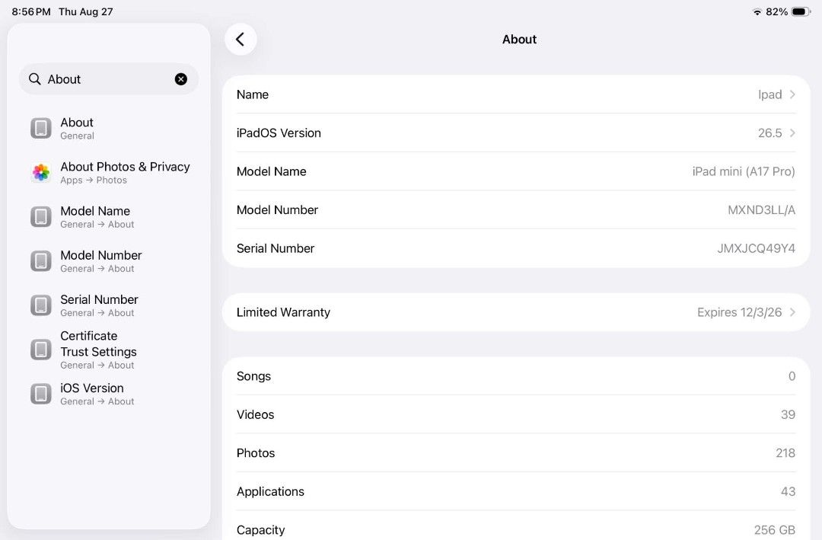Tap the battery icon in status bar
822x540 pixels.
click(x=801, y=11)
